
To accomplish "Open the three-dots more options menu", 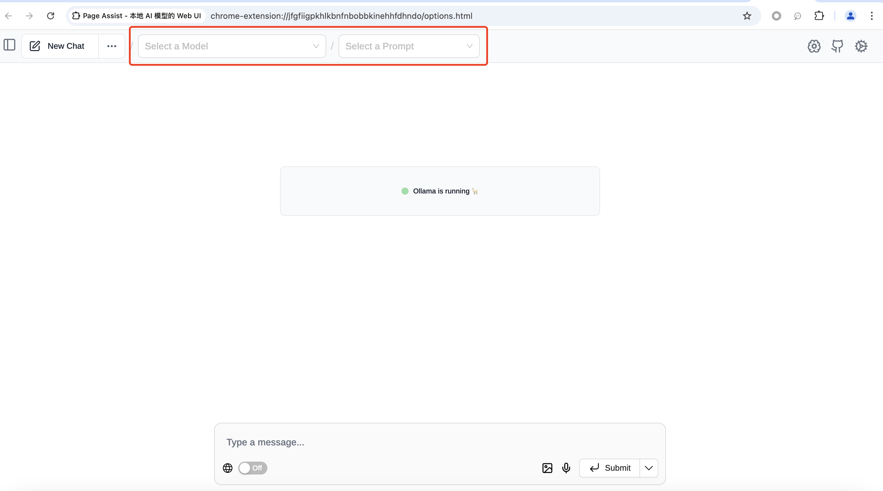I will tap(111, 46).
